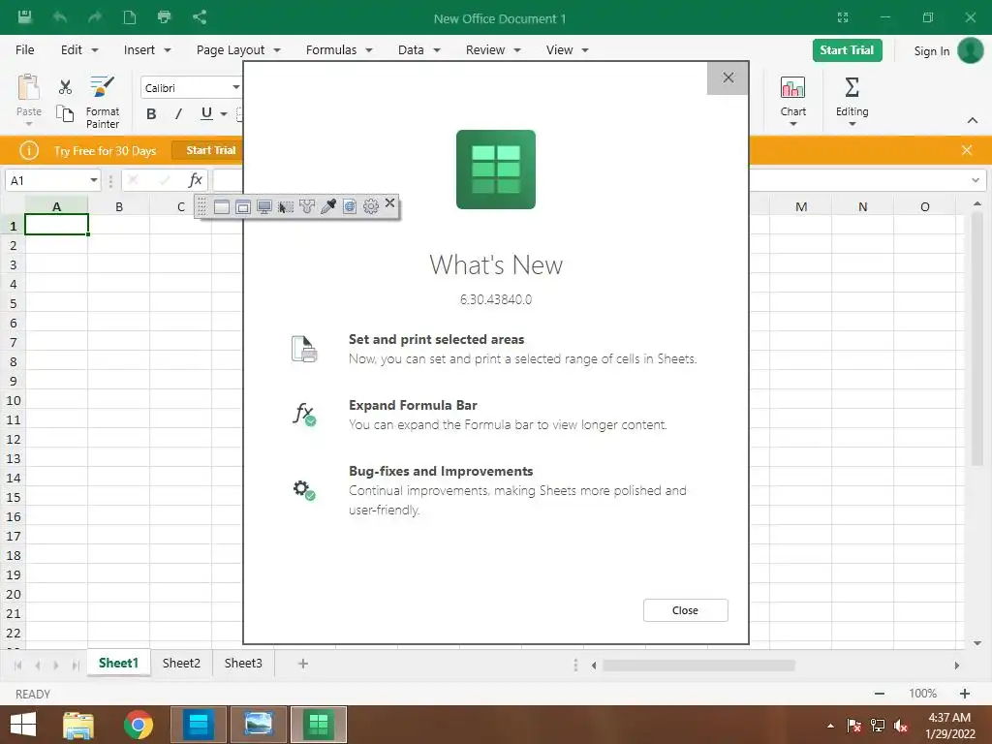Select the window control capture icon in floating toolbar

[243, 207]
